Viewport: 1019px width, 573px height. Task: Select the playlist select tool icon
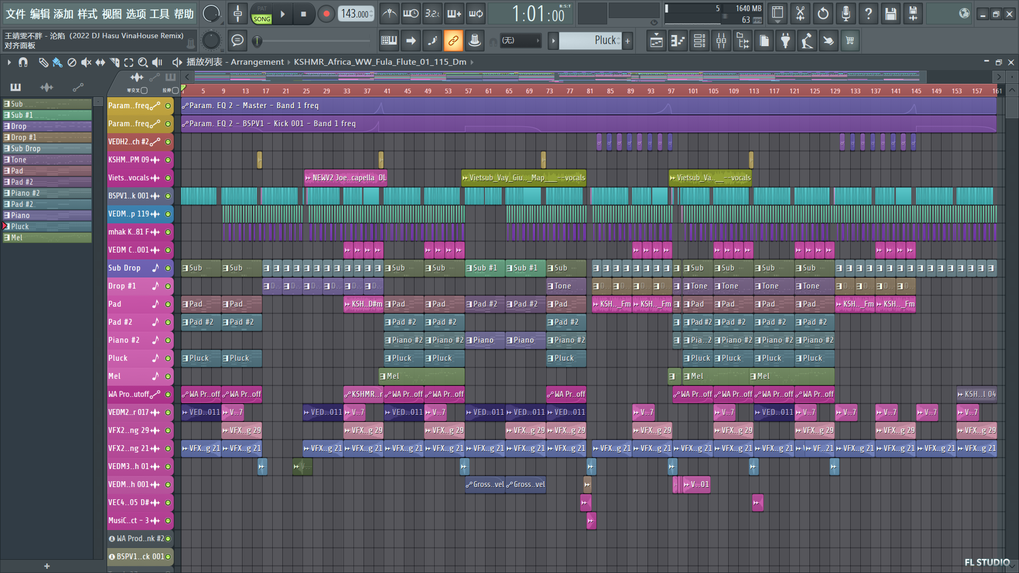[x=128, y=62]
